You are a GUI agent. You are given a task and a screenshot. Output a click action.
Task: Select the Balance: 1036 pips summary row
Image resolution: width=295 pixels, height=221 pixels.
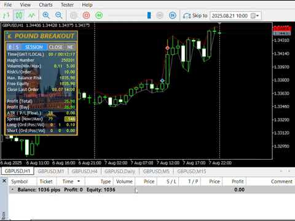pos(152,190)
